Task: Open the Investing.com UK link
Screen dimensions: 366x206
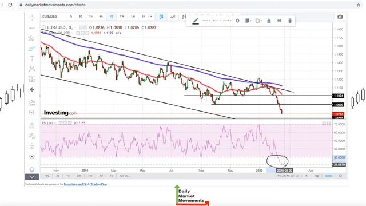Action: coord(75,184)
